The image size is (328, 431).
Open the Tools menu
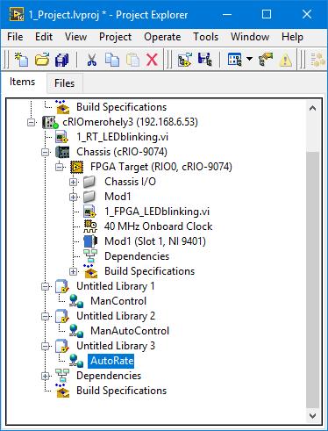[x=206, y=37]
